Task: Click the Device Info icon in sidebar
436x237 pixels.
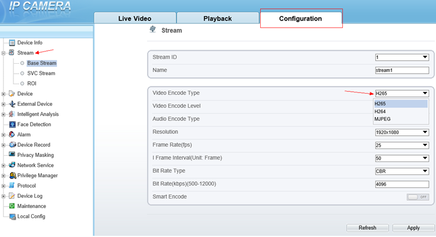Action: (x=12, y=43)
